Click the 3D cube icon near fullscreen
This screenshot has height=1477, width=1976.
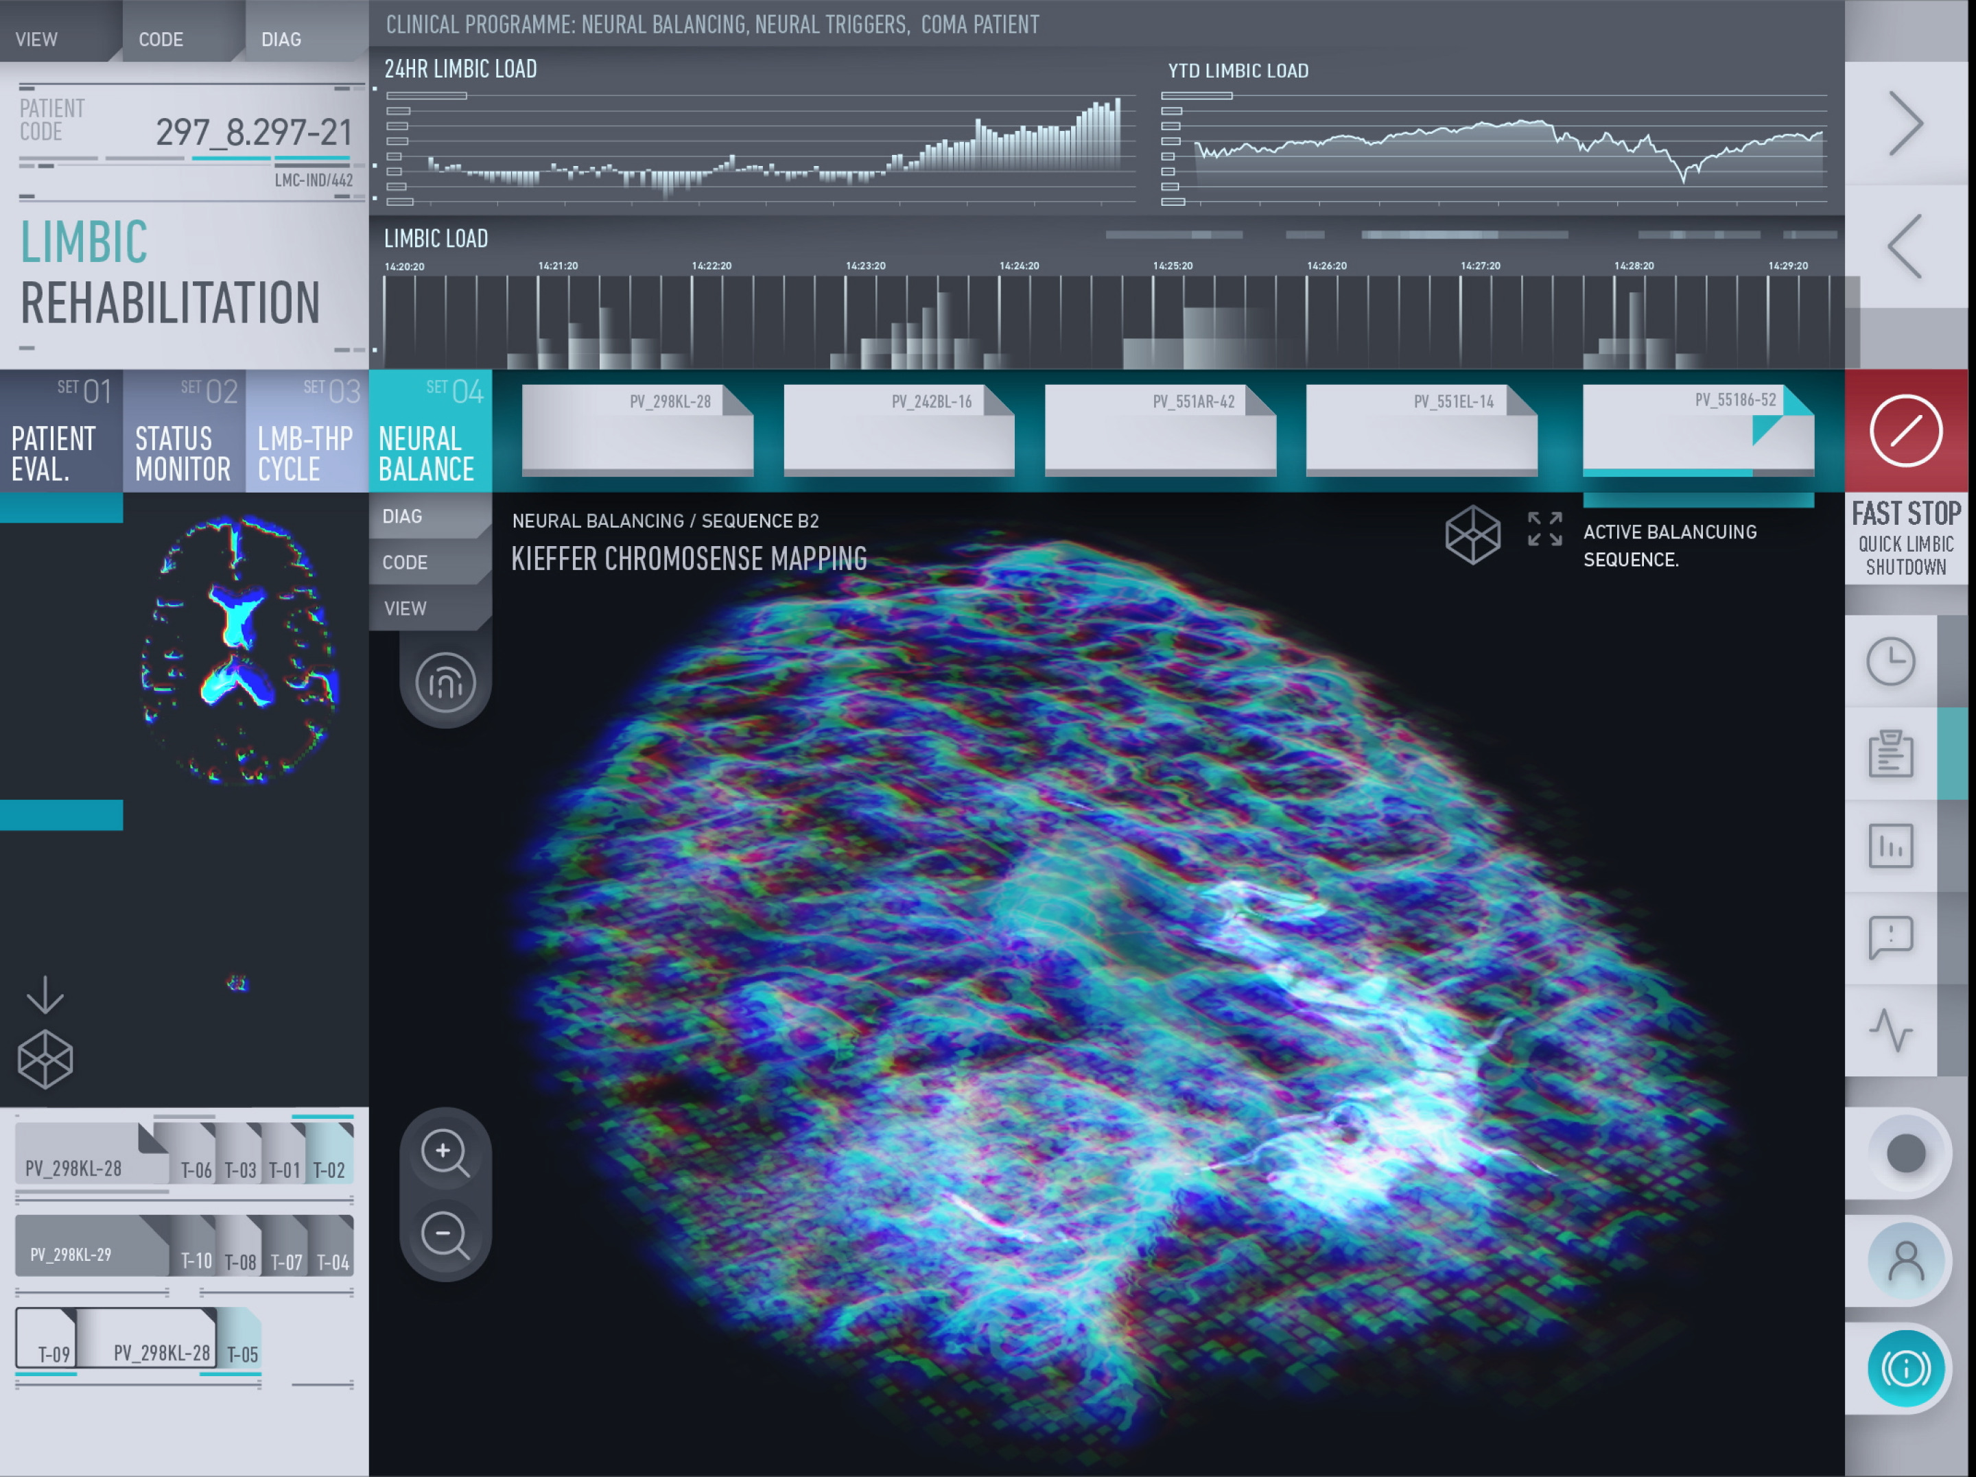(x=1472, y=535)
